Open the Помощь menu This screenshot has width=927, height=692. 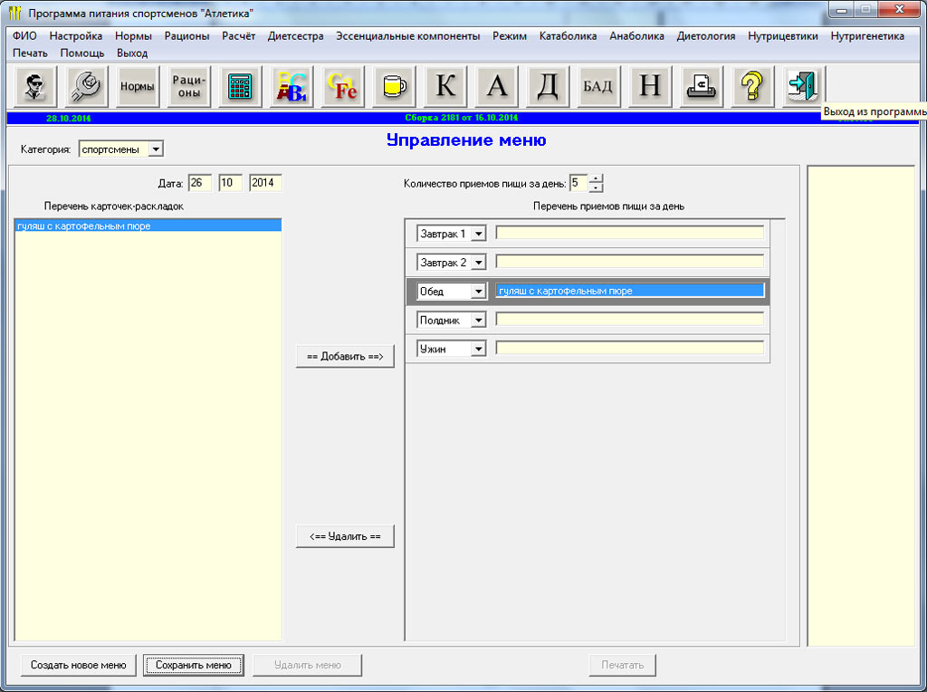[x=82, y=53]
